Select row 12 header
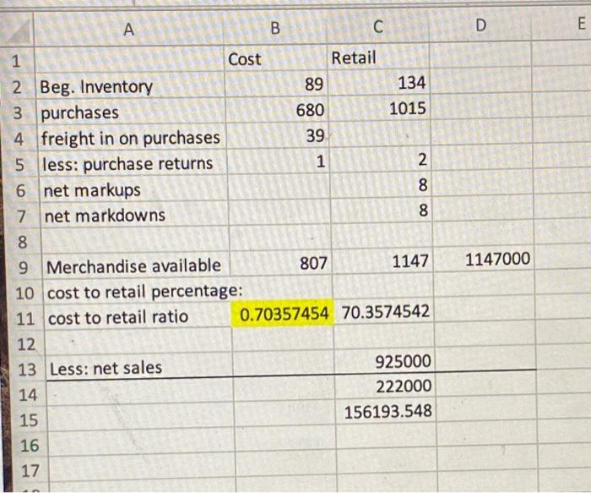591x493 pixels. 26,344
